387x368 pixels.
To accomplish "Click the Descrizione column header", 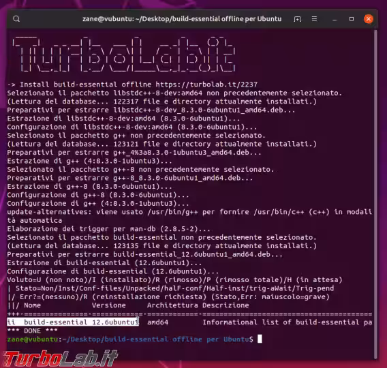I will pyautogui.click(x=226, y=305).
